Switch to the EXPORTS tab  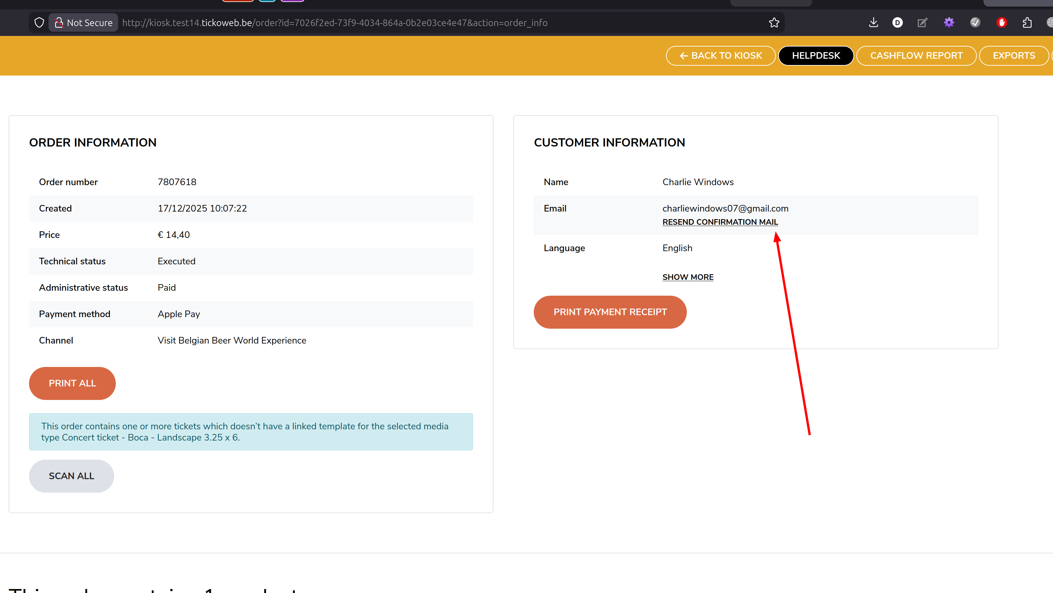point(1013,56)
